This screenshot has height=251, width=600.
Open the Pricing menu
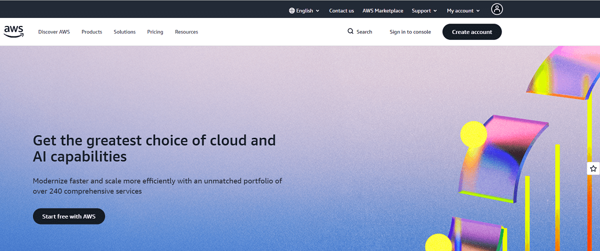155,32
